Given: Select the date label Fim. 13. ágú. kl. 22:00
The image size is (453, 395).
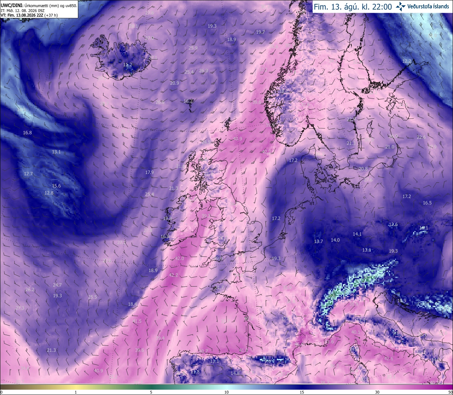Looking at the screenshot, I should pos(353,6).
